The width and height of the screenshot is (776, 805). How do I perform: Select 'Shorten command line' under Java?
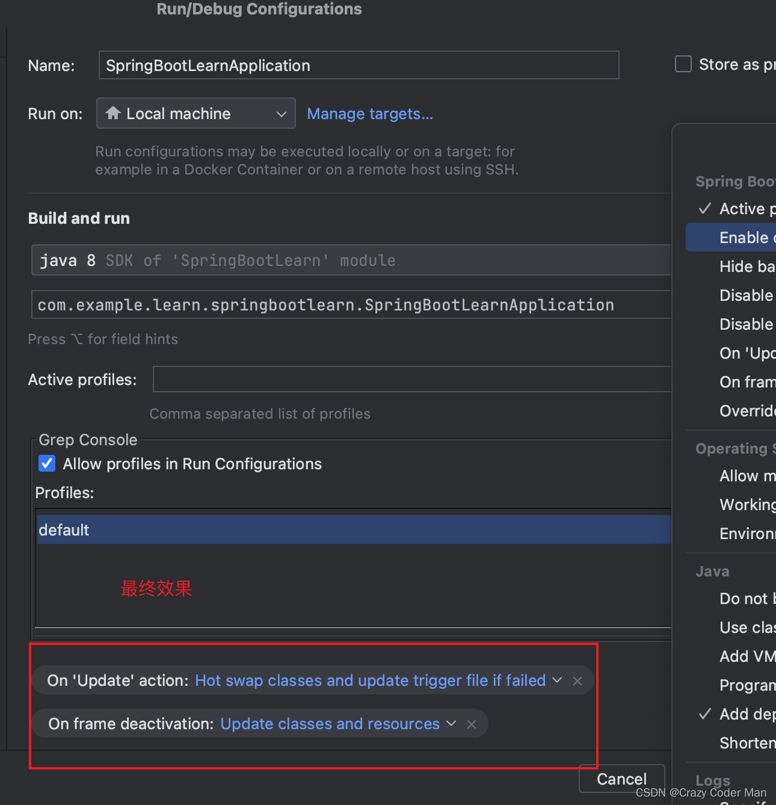coord(747,742)
